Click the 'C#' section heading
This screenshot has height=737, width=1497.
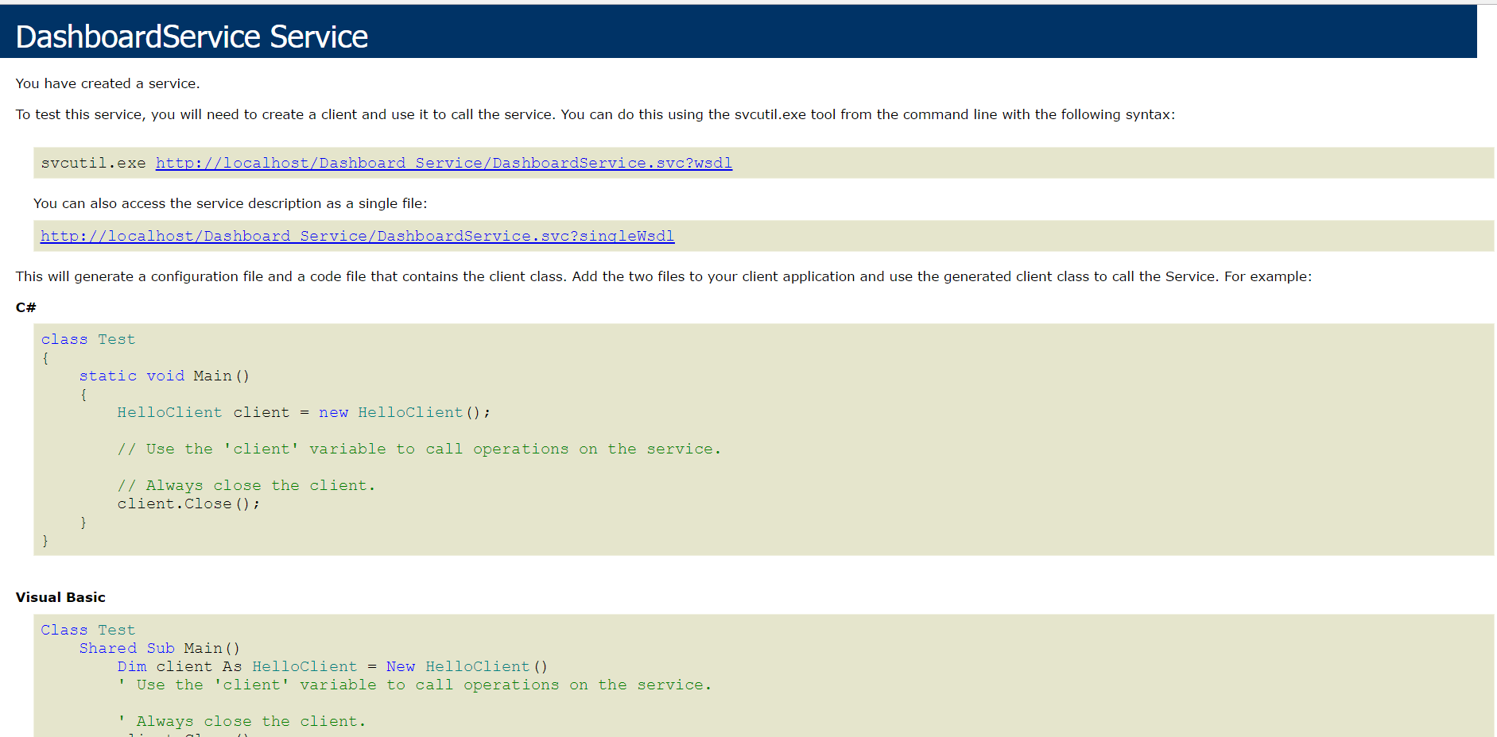[x=26, y=307]
